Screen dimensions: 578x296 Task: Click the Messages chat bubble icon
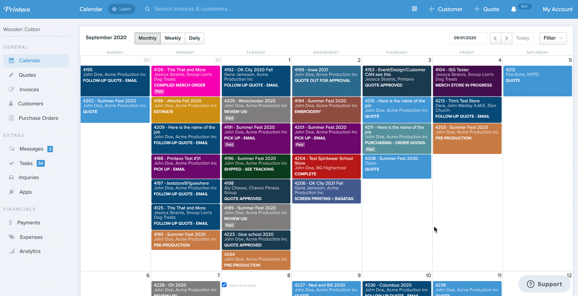(x=12, y=149)
